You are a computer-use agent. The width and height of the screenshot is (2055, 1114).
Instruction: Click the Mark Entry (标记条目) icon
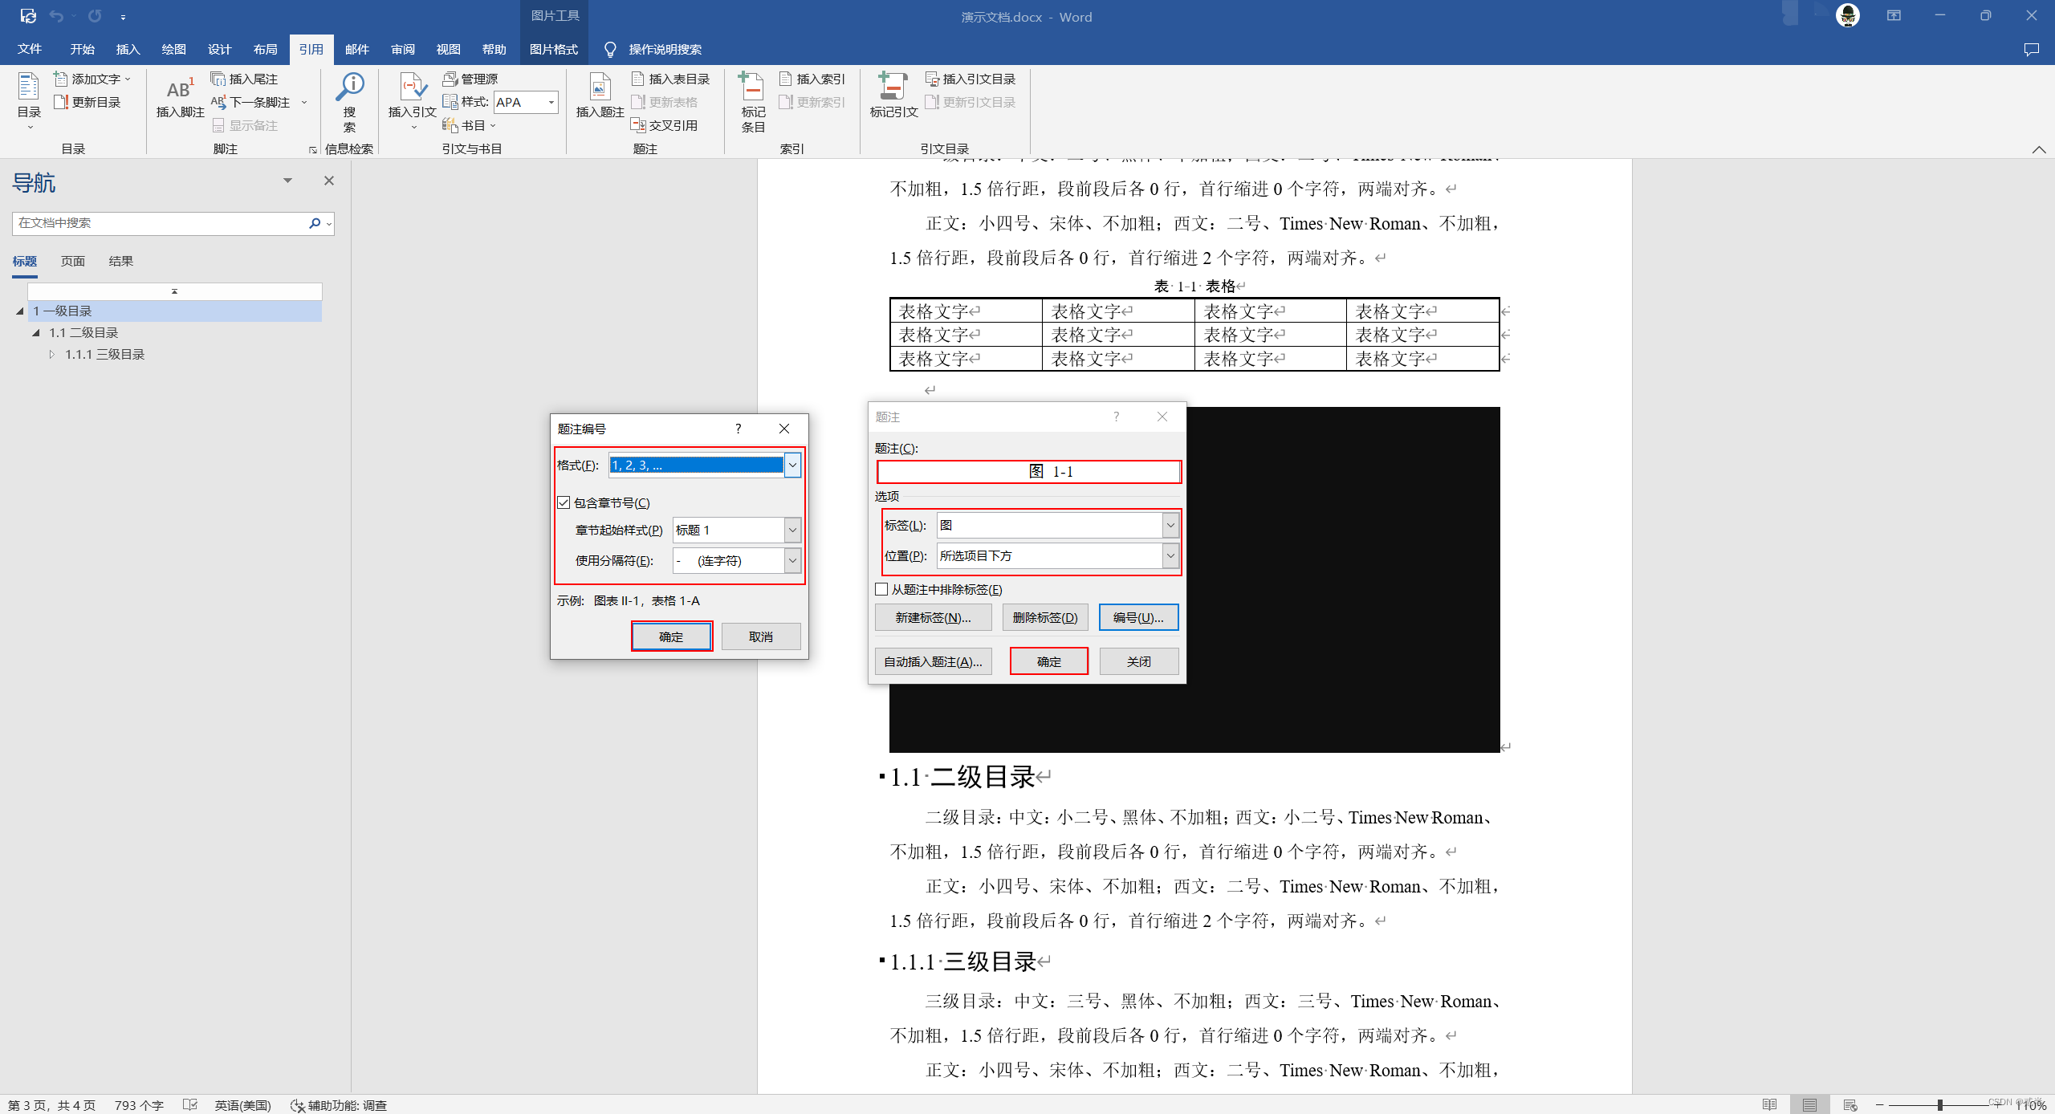tap(752, 88)
